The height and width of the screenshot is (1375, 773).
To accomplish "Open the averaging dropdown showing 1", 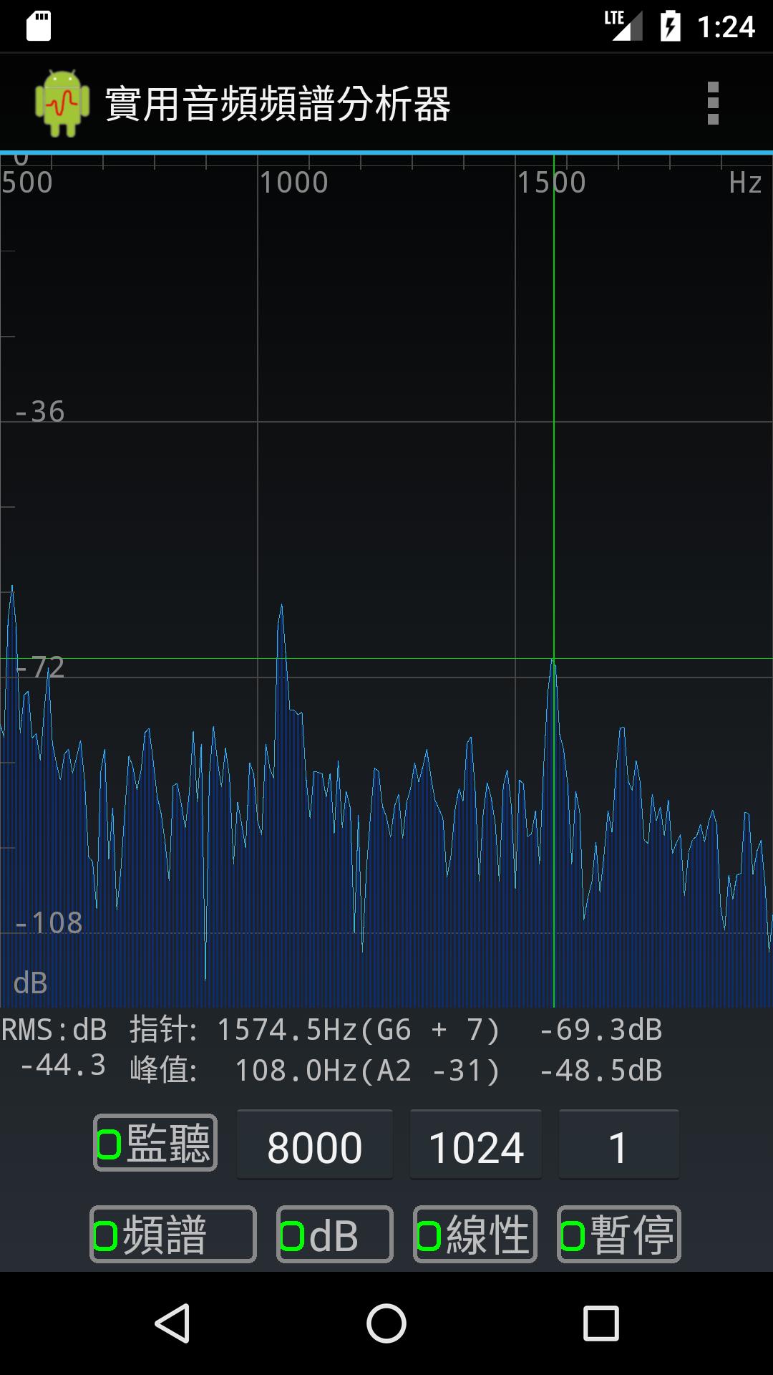I will tap(619, 1145).
